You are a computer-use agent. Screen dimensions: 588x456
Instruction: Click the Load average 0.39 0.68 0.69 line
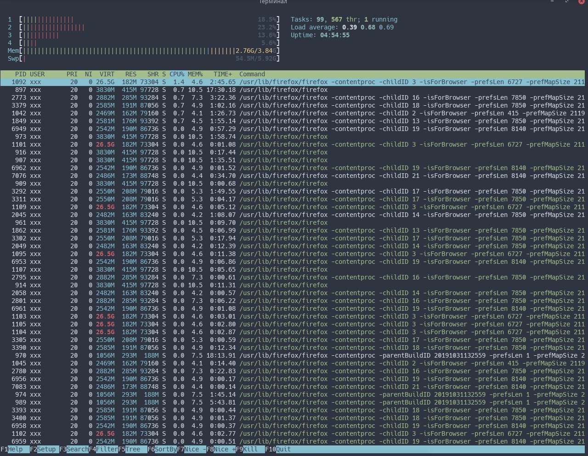tap(342, 27)
